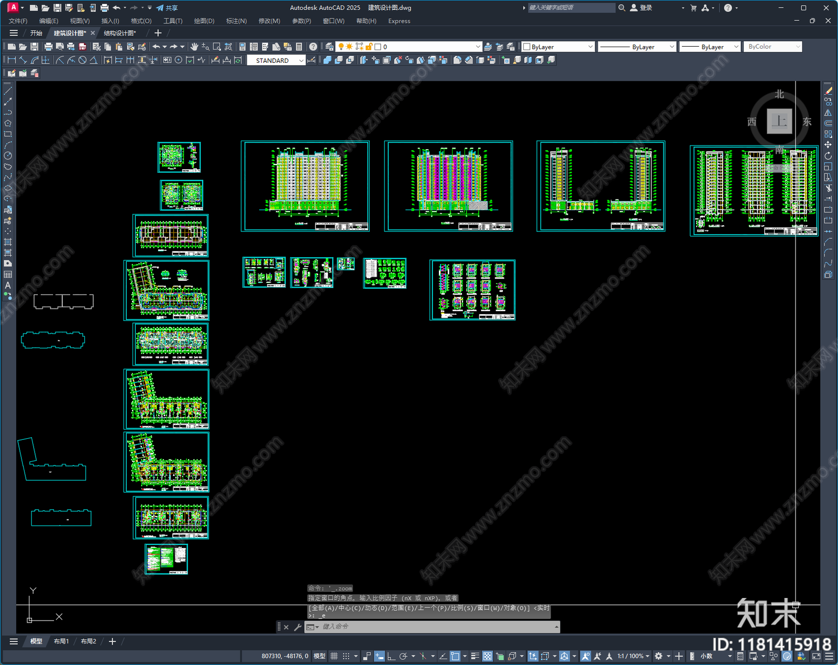Open the layer 0 dropdown list
Viewport: 838px width, 665px height.
tap(478, 47)
